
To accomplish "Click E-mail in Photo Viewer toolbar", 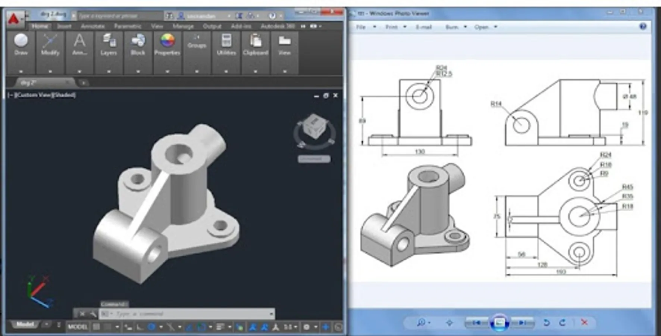I will [424, 27].
